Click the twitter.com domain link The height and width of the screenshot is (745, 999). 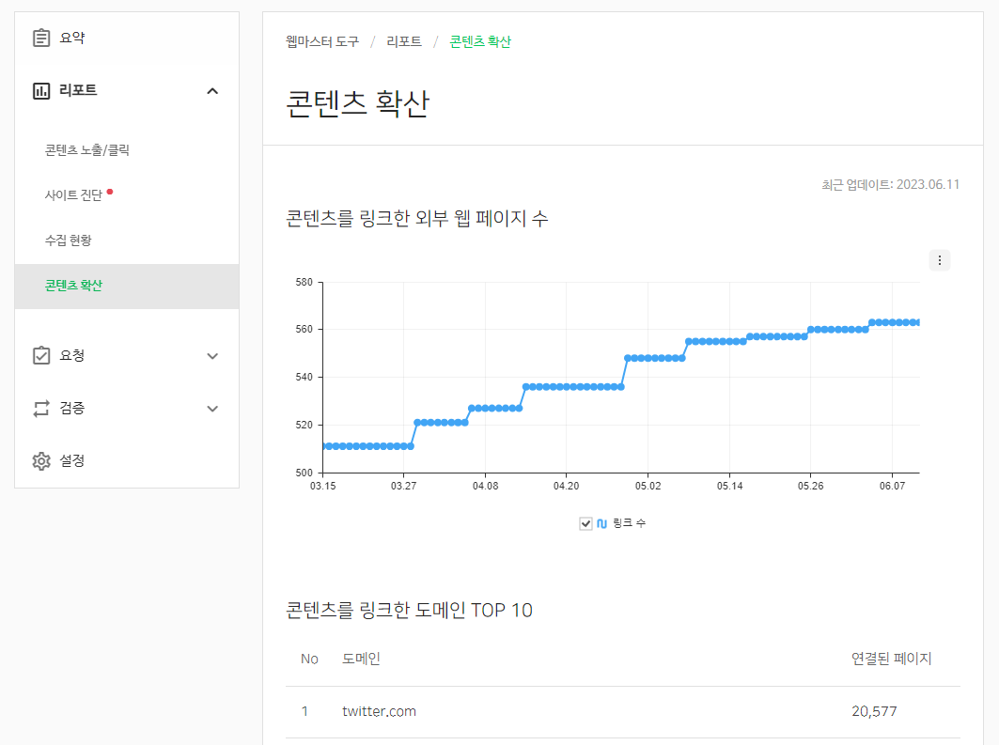379,711
